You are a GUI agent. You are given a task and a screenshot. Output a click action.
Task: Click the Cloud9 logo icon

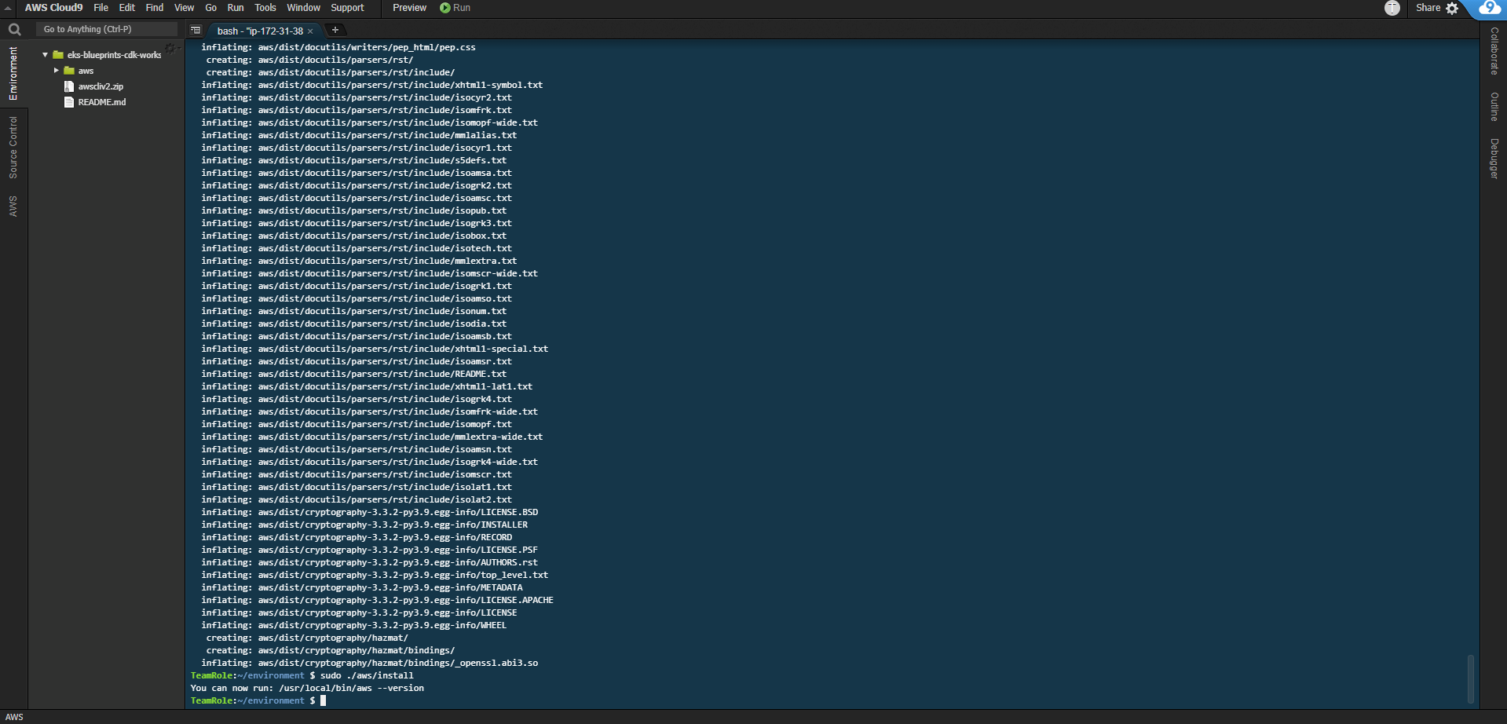coord(1490,8)
